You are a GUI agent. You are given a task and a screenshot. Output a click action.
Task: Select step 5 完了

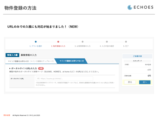coord(126,46)
